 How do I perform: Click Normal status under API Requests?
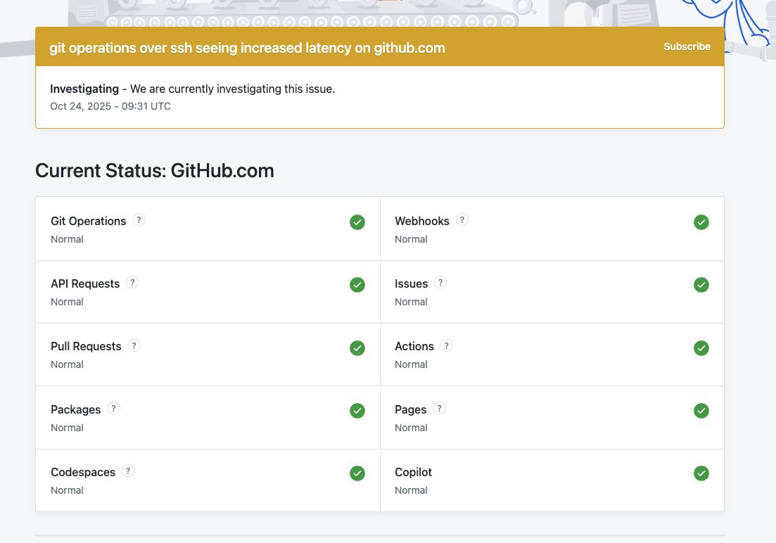click(x=67, y=302)
